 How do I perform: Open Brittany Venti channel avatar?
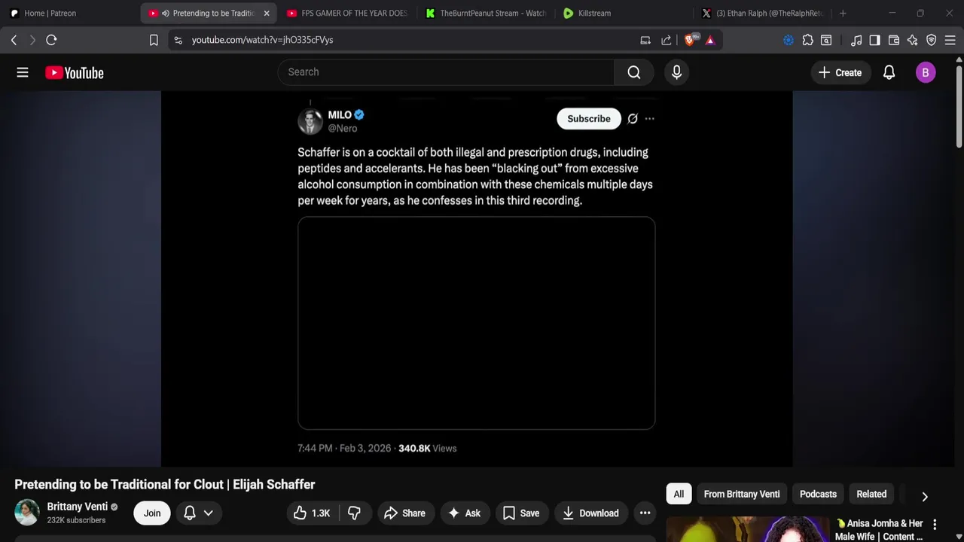27,513
